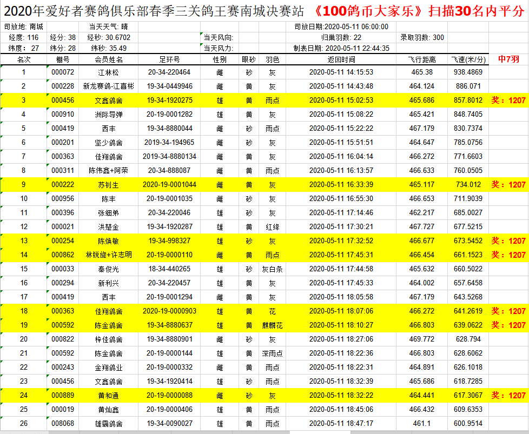Select the 纬秒: 35.49 cell
This screenshot has height=434, width=529.
[x=109, y=48]
